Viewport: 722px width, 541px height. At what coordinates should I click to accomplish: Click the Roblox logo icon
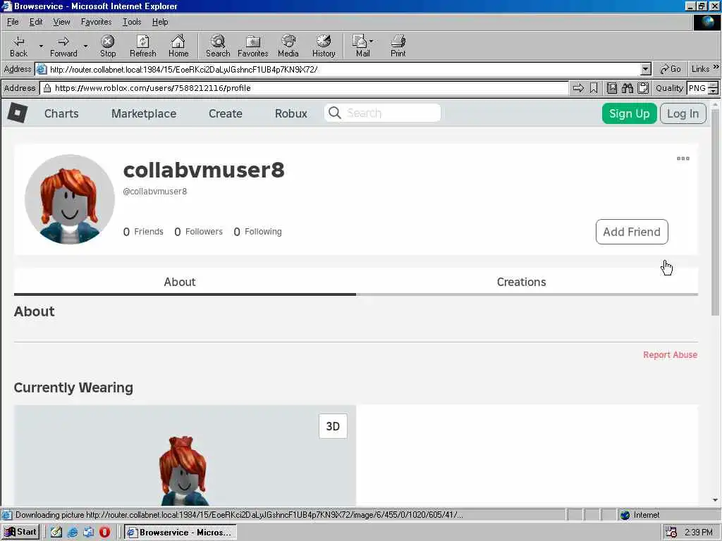[x=18, y=113]
